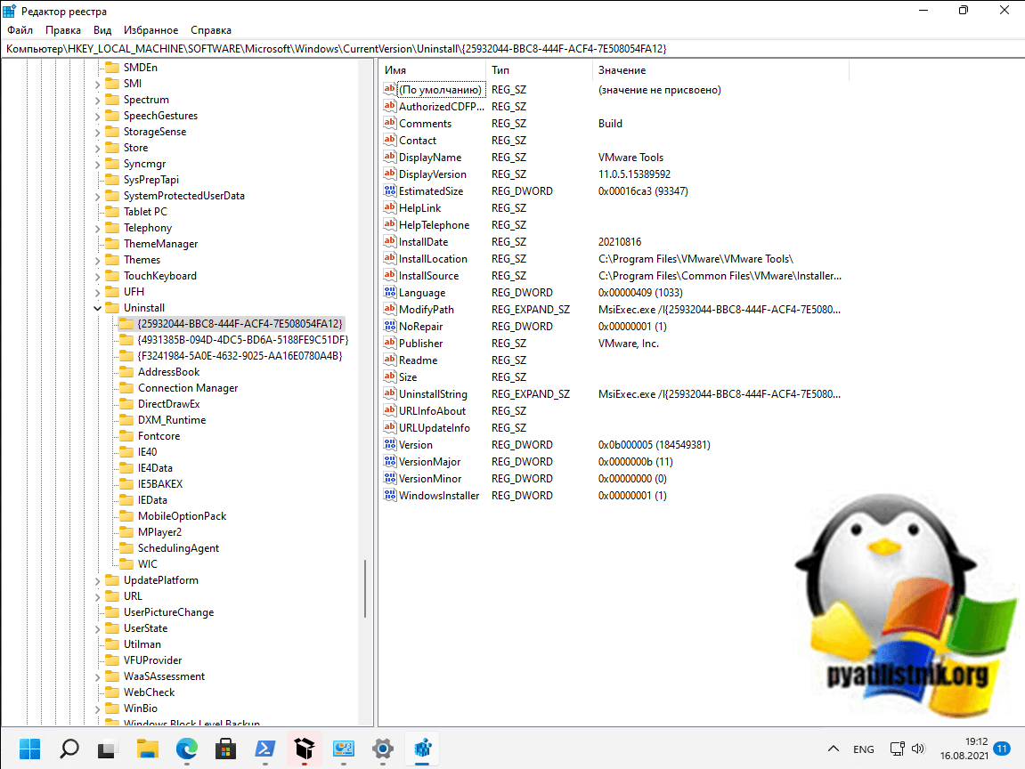Click the Windows Start button
1025x769 pixels.
point(28,748)
